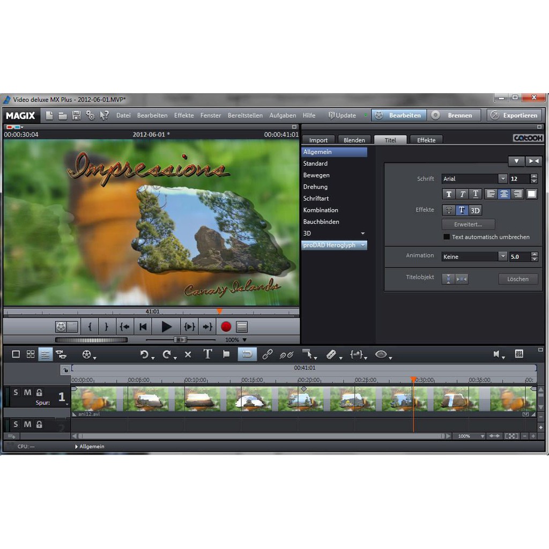
Task: Go to the beginning of the movie
Action: click(143, 327)
